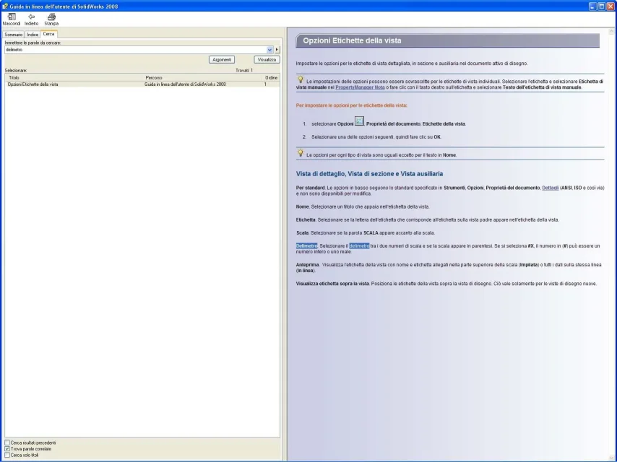The width and height of the screenshot is (617, 462).
Task: Enable the 'Cerca risultati precedenti' checkbox
Action: pyautogui.click(x=8, y=443)
